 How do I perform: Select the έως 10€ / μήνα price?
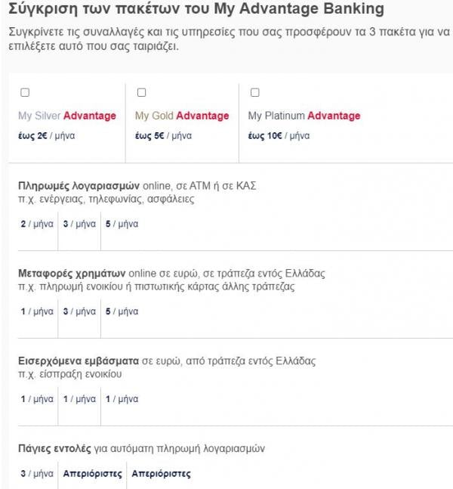(279, 135)
